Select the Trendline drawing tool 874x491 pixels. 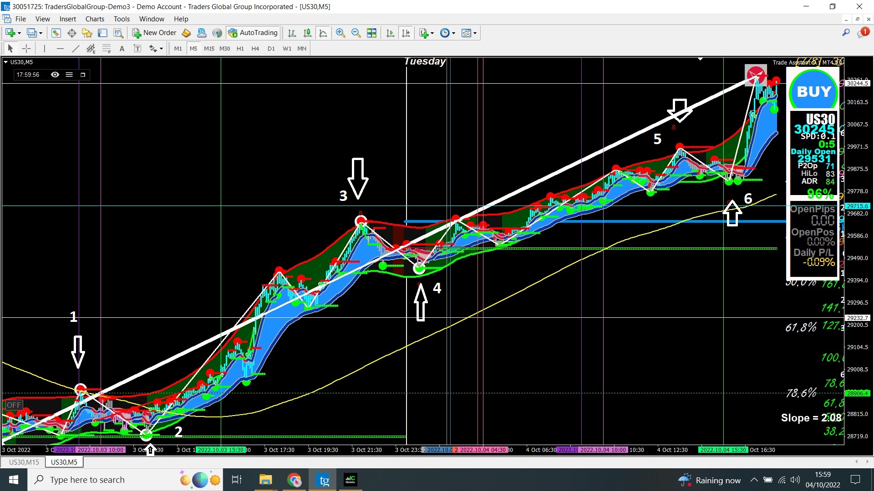point(76,49)
